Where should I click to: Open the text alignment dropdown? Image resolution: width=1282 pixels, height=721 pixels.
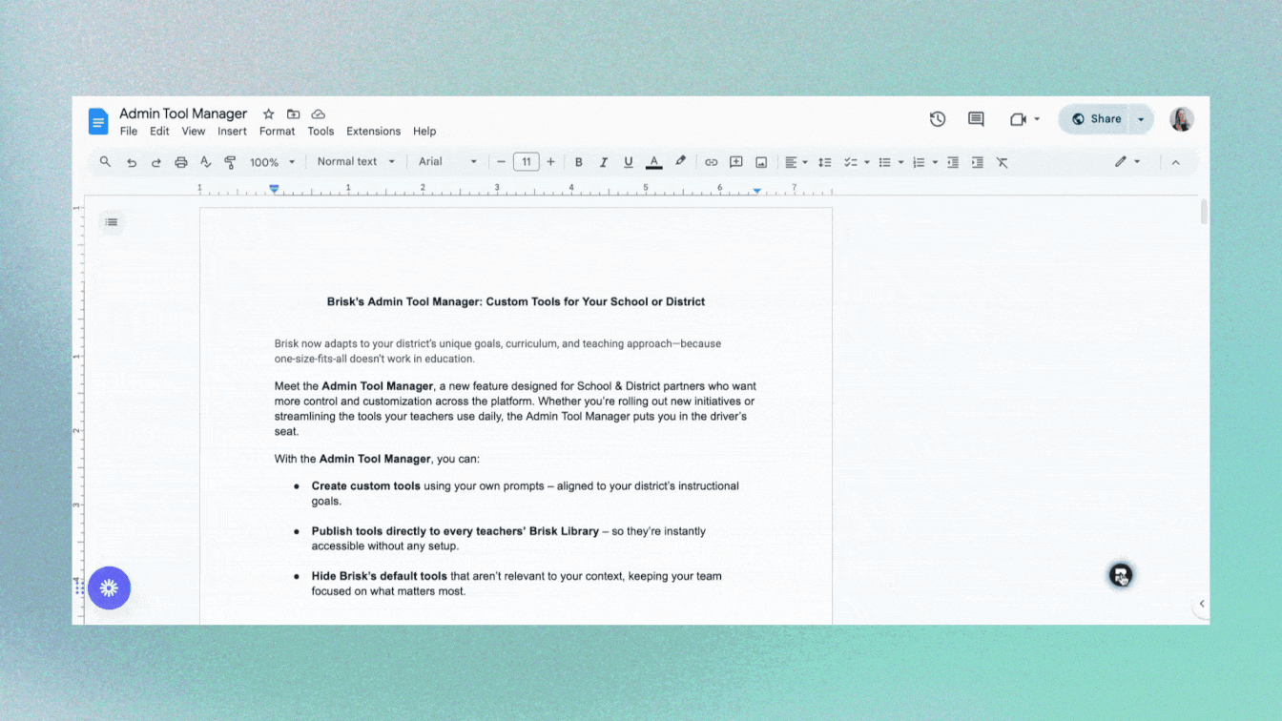(796, 162)
